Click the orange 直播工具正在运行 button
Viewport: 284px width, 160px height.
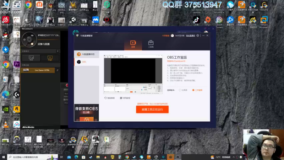(152, 110)
